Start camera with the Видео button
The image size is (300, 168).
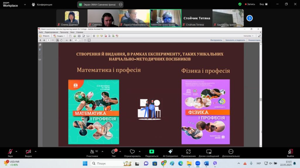tap(28, 153)
